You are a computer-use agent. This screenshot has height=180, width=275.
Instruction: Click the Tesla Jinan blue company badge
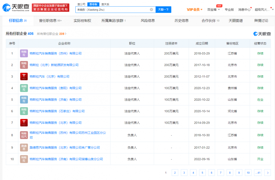(24, 100)
